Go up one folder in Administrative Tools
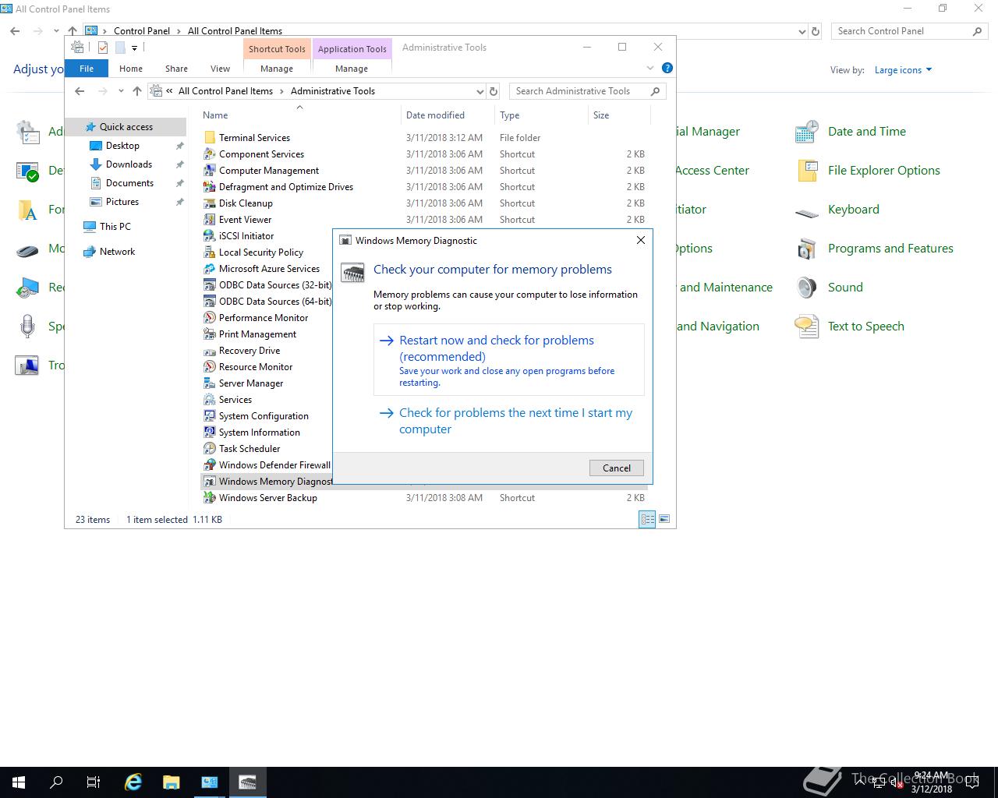Screen dimensions: 998x798 pyautogui.click(x=137, y=91)
